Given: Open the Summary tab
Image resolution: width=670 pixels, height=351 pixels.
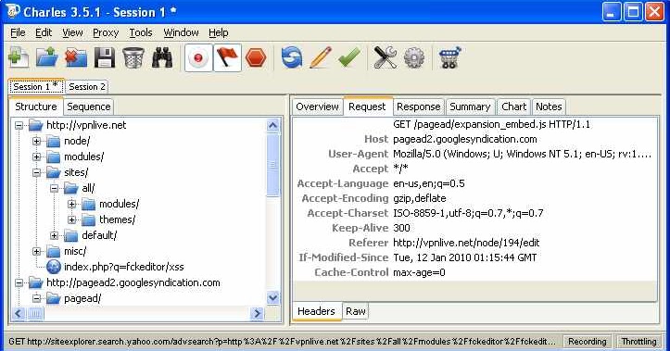Looking at the screenshot, I should click(x=470, y=107).
